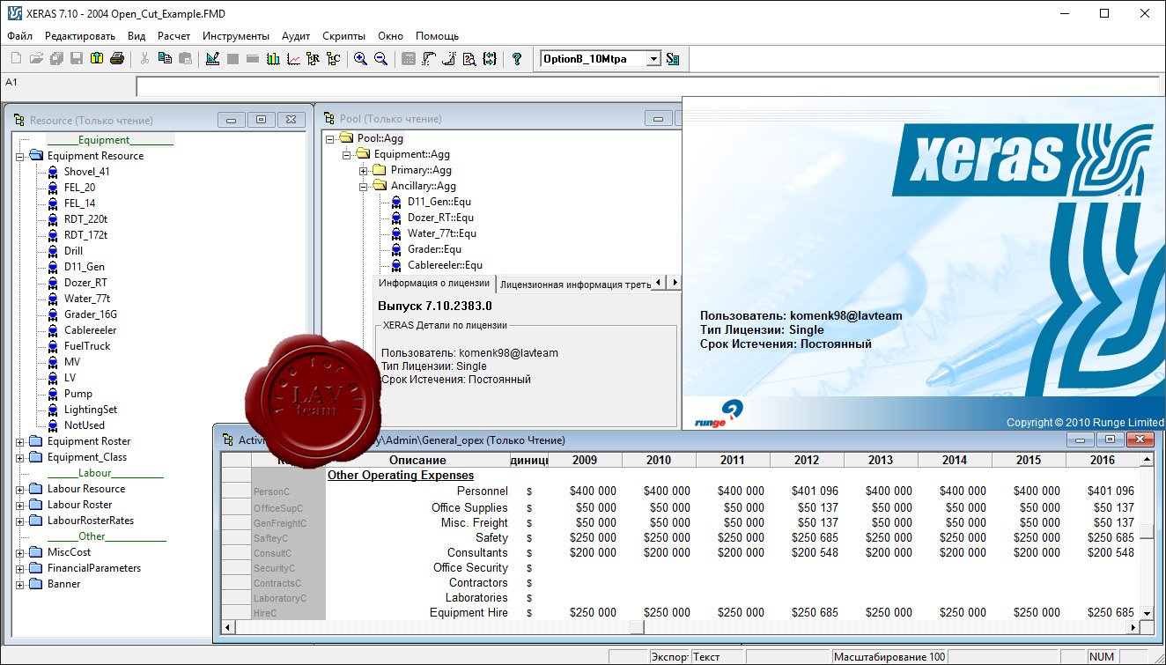Click the page-with-magnifier search icon
The width and height of the screenshot is (1166, 665).
469,59
